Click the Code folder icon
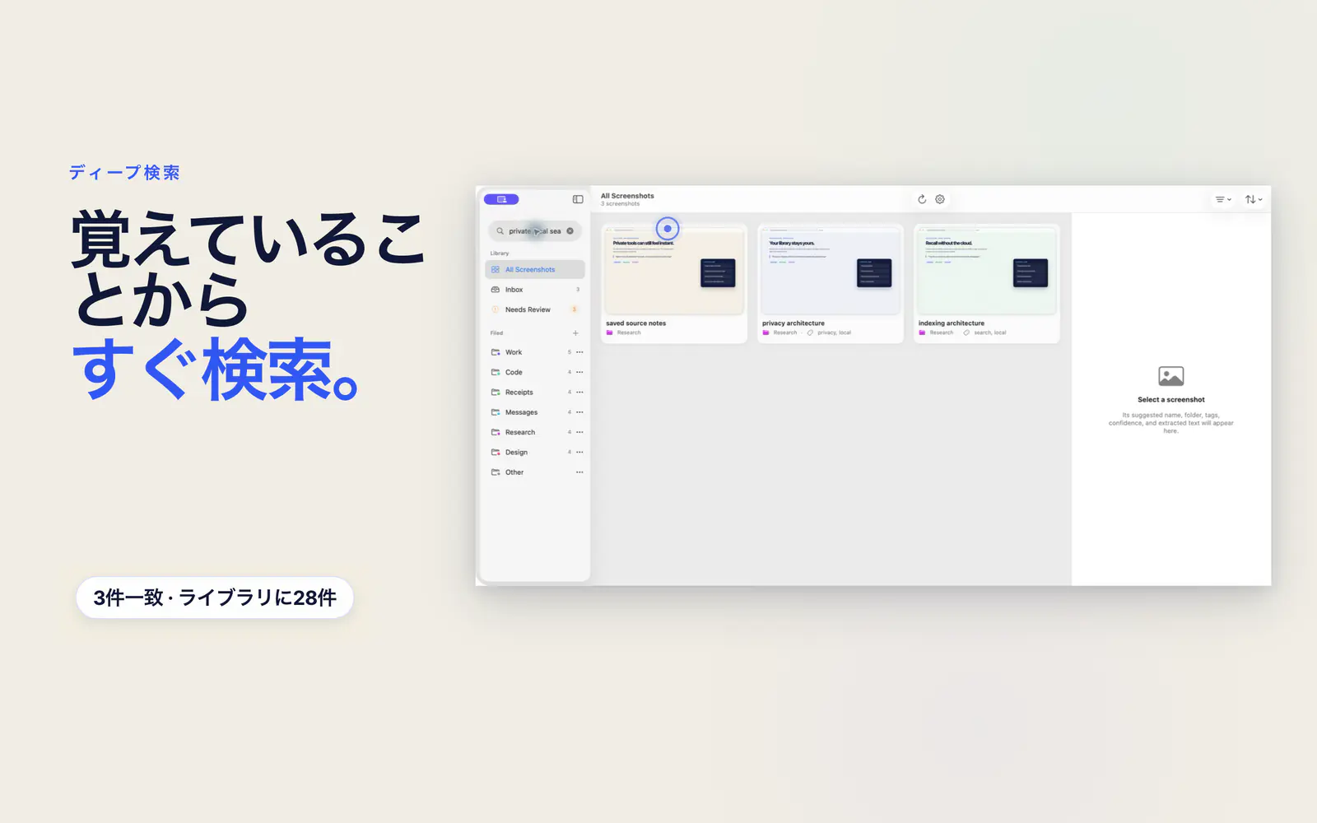 [496, 372]
